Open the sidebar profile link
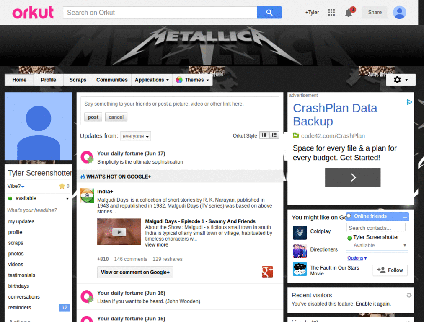 point(15,232)
